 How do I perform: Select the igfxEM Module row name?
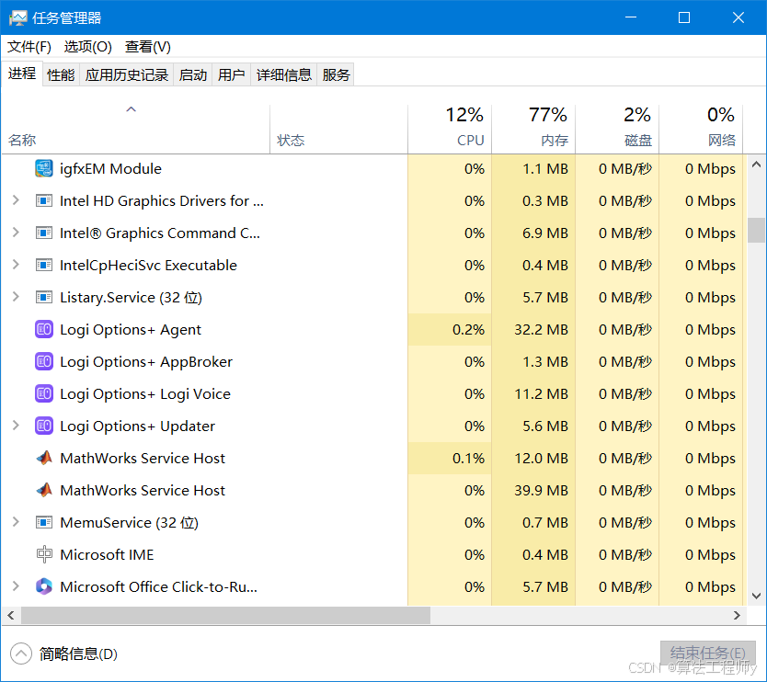[110, 169]
